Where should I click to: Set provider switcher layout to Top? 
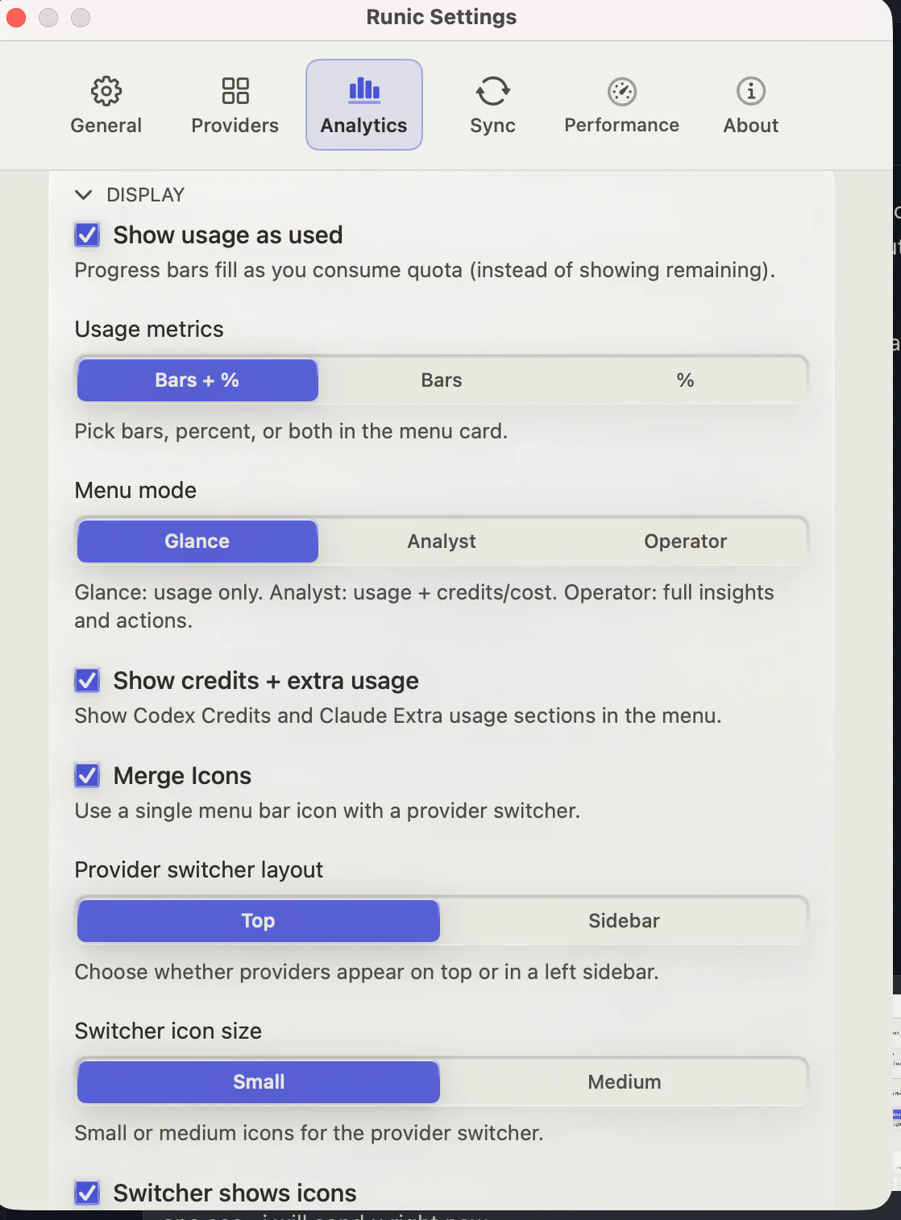pyautogui.click(x=259, y=921)
